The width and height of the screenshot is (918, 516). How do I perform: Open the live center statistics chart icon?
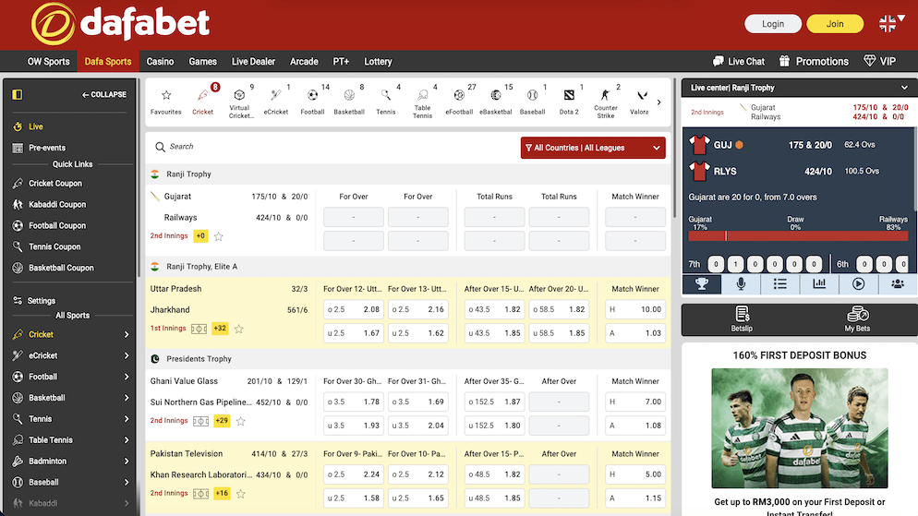(819, 284)
